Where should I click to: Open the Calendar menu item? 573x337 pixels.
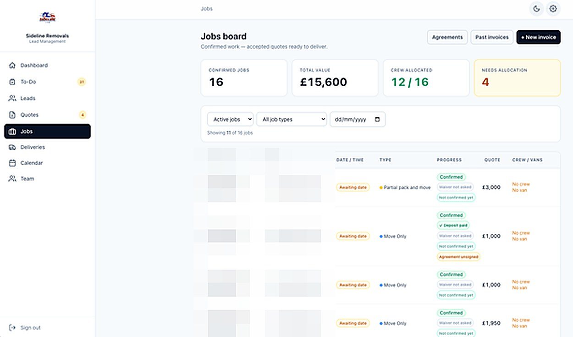tap(47, 163)
